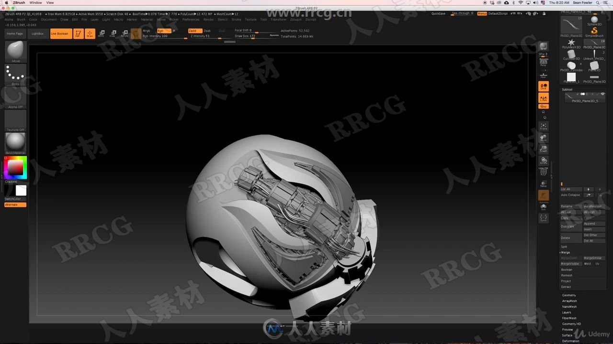Image resolution: width=613 pixels, height=344 pixels.
Task: Click the Move canvas navigation icon
Action: click(x=544, y=138)
